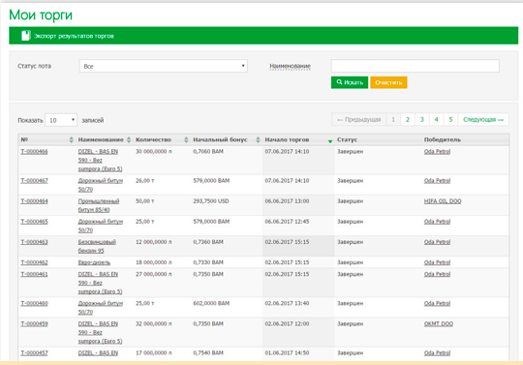This screenshot has height=365, width=523.
Task: Click 602,0000 BAM bonus value
Action: (x=211, y=303)
